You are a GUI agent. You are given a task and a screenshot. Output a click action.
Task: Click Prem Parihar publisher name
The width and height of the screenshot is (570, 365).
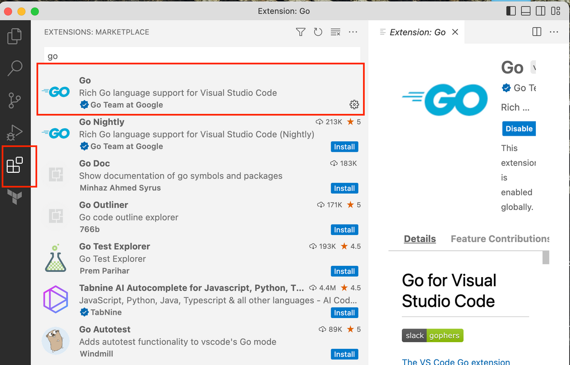[104, 271]
